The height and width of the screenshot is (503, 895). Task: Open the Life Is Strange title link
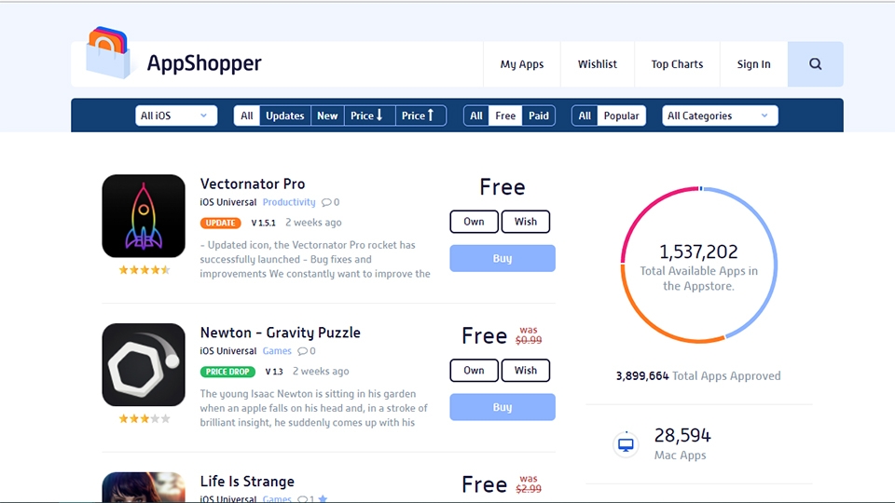pyautogui.click(x=247, y=482)
